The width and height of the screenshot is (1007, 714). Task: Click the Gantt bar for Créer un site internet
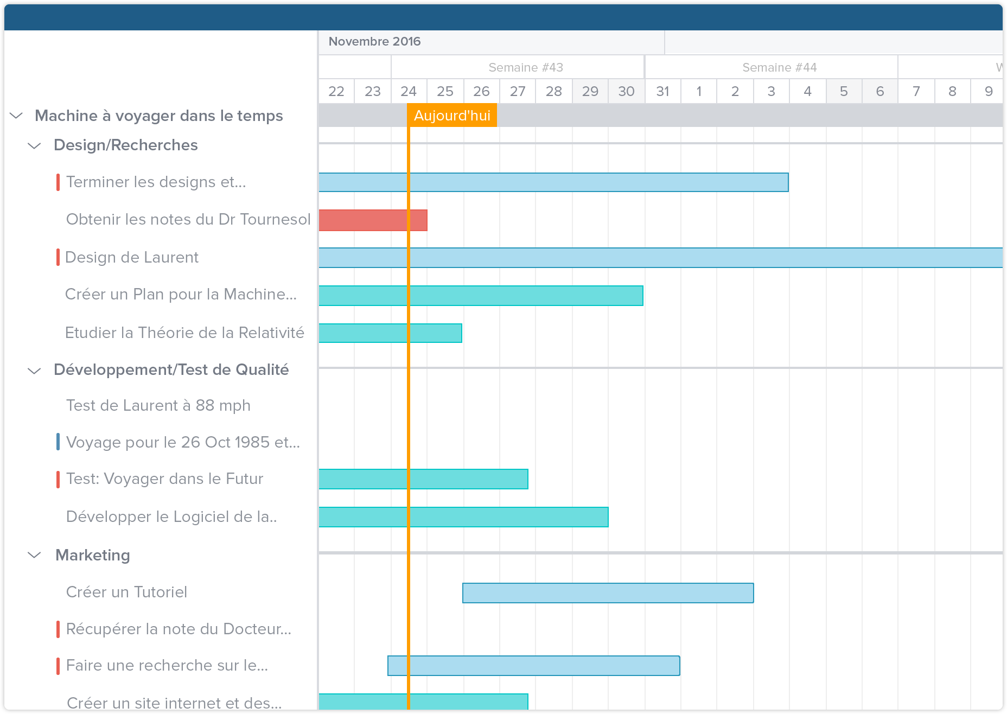(423, 702)
